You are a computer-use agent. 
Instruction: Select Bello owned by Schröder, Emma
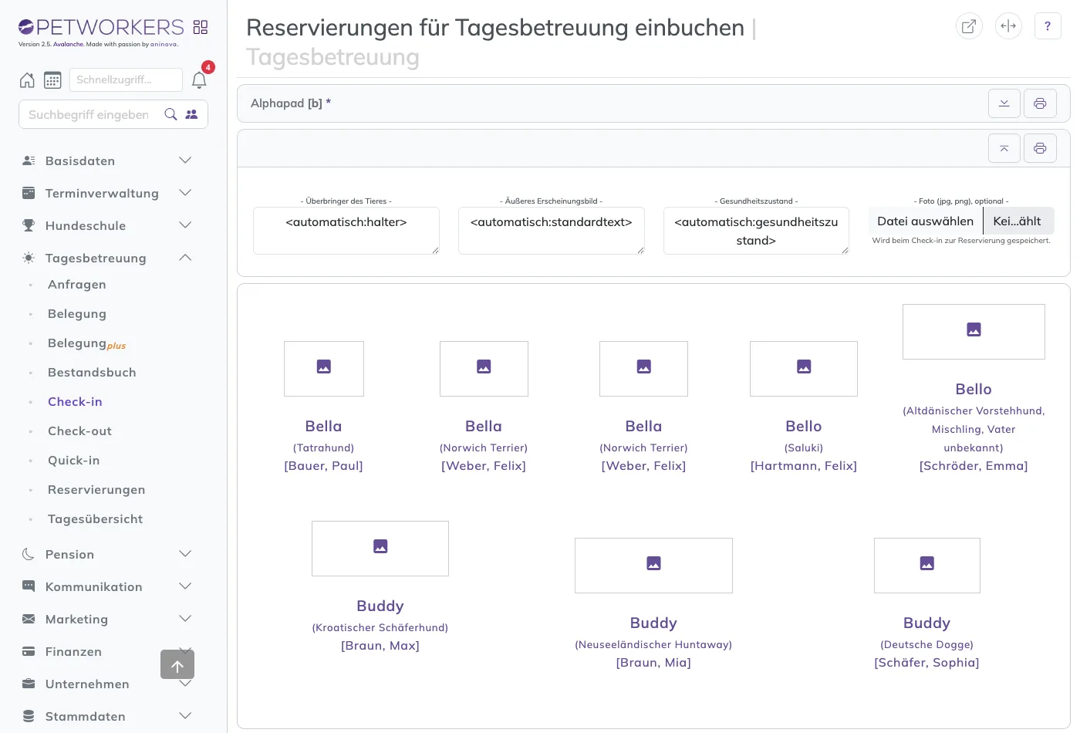[x=974, y=389]
